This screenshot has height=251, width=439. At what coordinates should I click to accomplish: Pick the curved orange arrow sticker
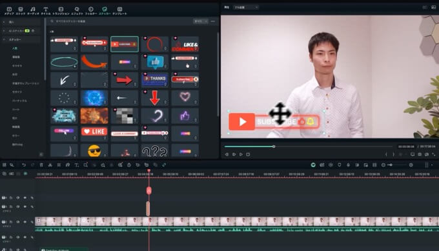pyautogui.click(x=94, y=62)
